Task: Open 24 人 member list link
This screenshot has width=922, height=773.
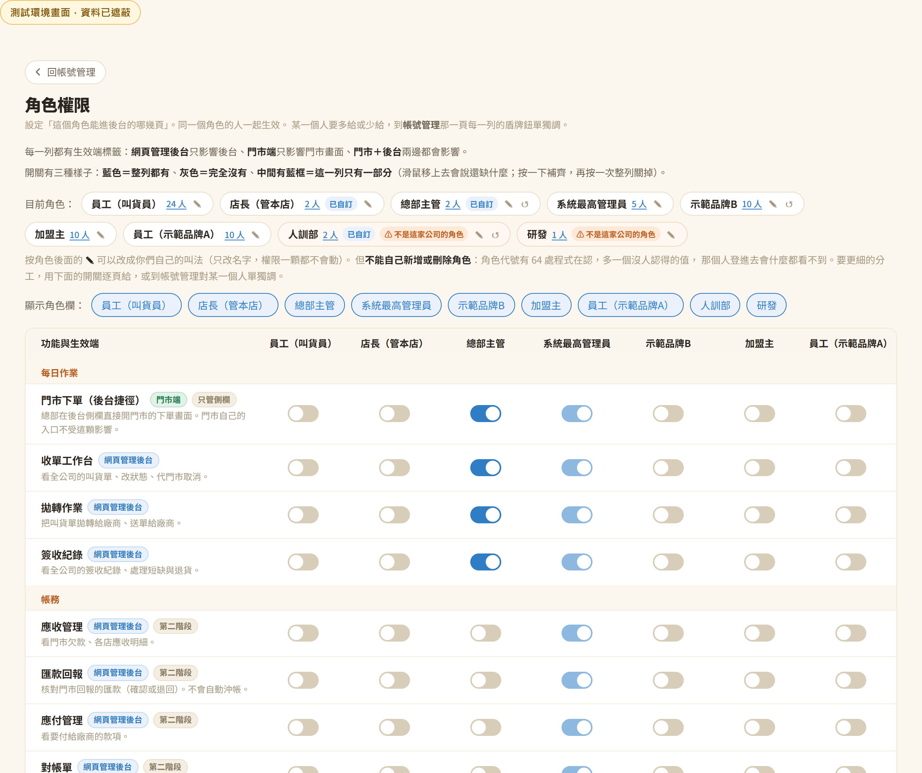Action: [176, 204]
